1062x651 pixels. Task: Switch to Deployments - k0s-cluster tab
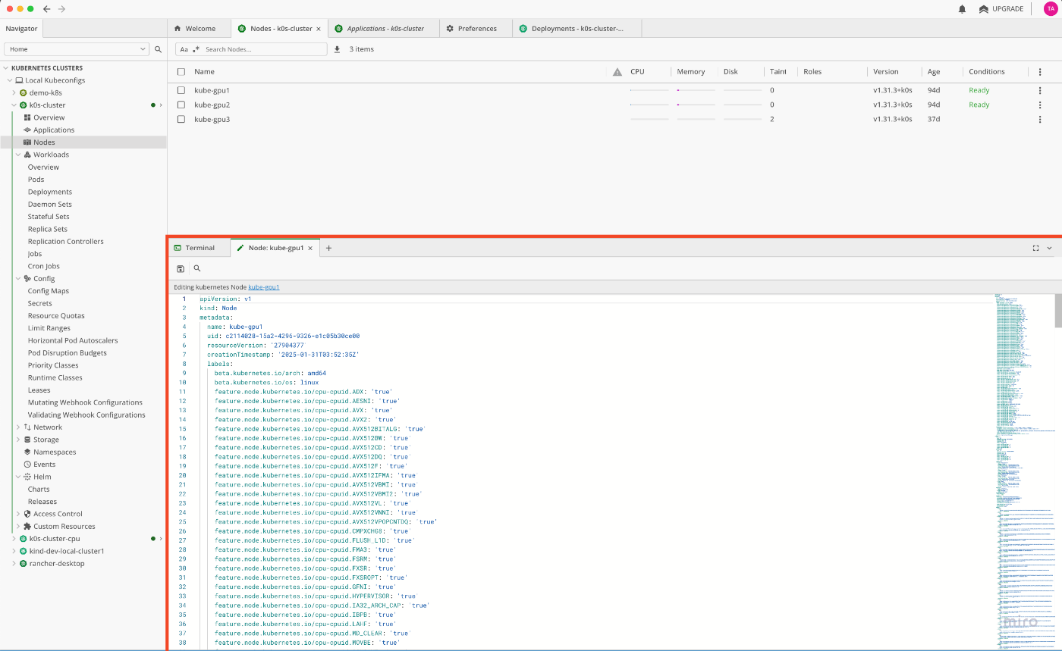coord(577,29)
